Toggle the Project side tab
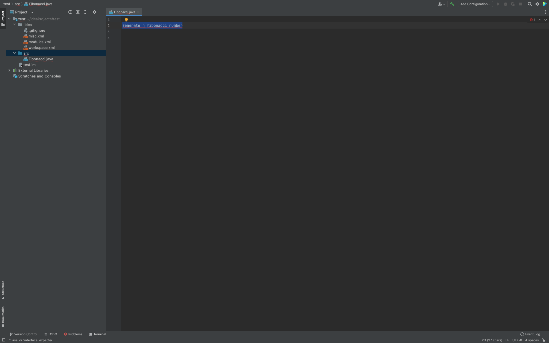 coord(3,18)
